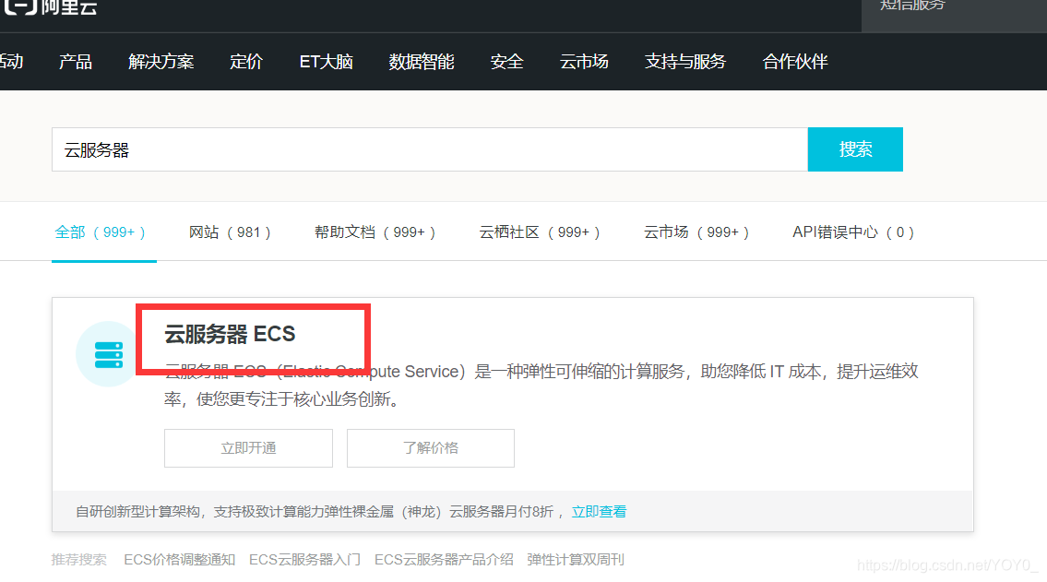Screen dimensions: 1047x582
Task: Open the 安全 menu item
Action: point(506,62)
